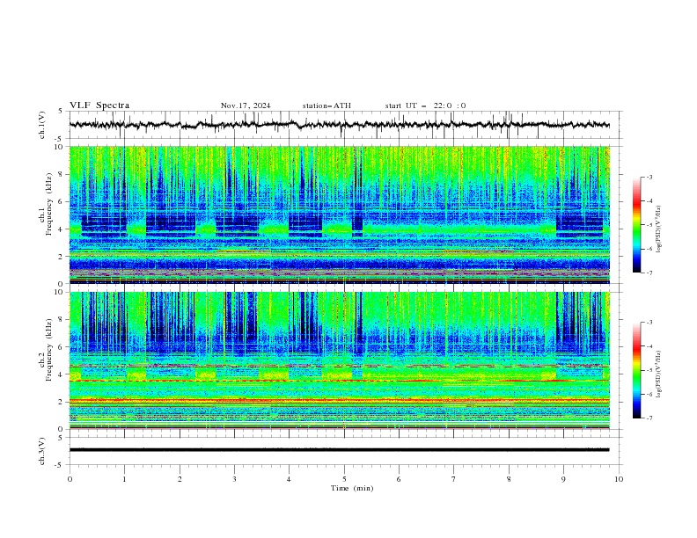
Task: Click the red 2 kHz band in ch.2 spectrogram
Action: tap(340, 400)
